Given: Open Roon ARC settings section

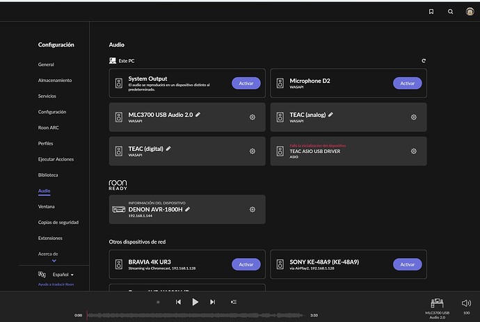Looking at the screenshot, I should point(49,128).
